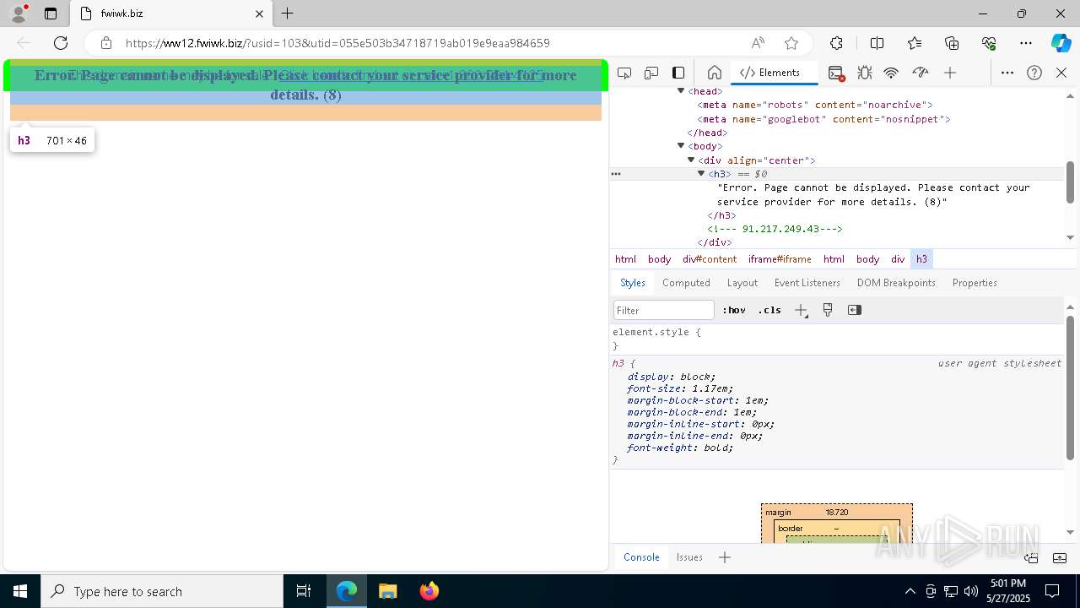Open a new tab with plus button
Viewport: 1080px width, 608px height.
(288, 14)
